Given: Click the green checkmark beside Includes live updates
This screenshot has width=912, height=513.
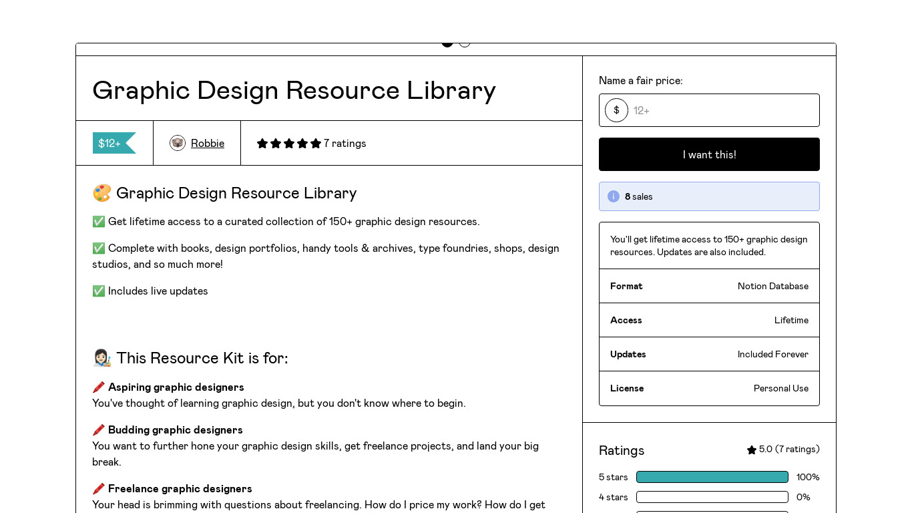Looking at the screenshot, I should point(99,291).
